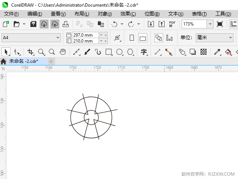
Task: Open the units dropdown showing 毫米
Action: [x=231, y=38]
